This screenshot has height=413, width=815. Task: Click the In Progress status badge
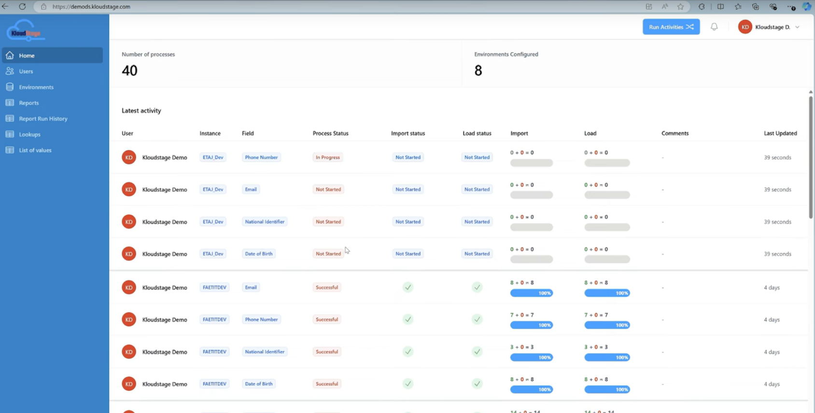point(328,157)
